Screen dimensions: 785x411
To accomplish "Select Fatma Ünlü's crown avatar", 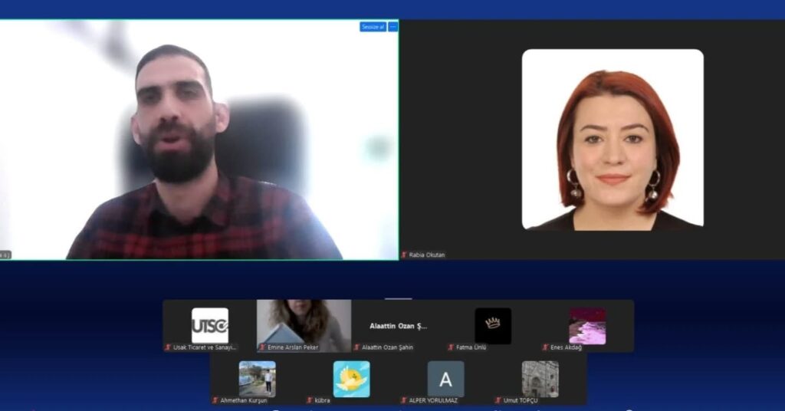I will click(493, 325).
